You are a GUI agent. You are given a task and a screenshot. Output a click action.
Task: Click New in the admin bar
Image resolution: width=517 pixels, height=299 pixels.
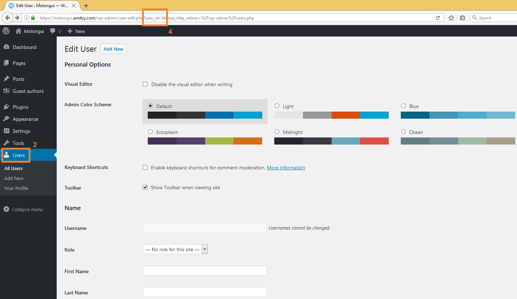[80, 31]
